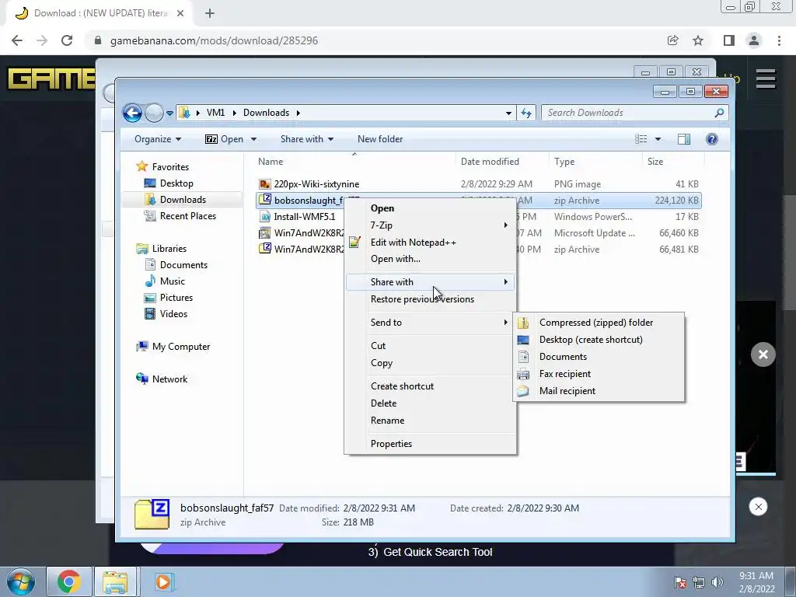
Task: Open a new Chrome tab
Action: point(210,13)
